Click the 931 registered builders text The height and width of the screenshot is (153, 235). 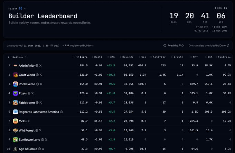tap(78, 46)
